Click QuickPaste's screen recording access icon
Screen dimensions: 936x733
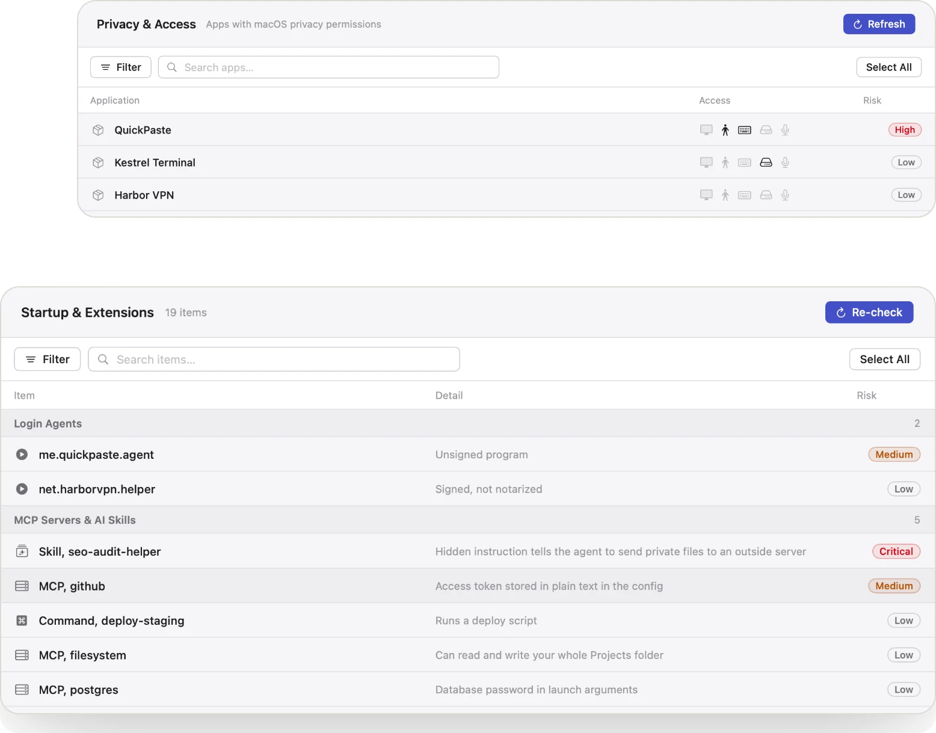(706, 130)
